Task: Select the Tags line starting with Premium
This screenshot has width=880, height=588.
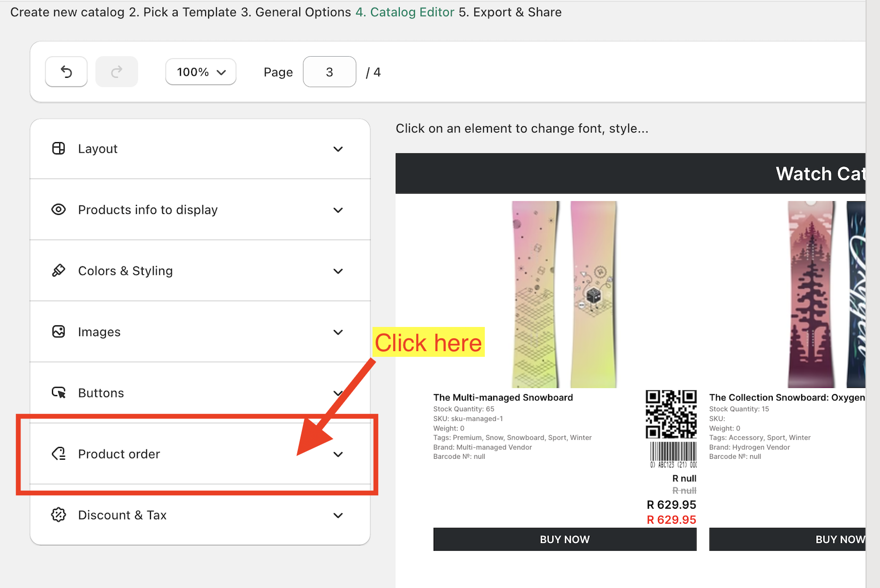Action: [x=513, y=438]
